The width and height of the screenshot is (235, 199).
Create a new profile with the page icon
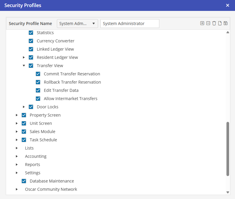220,23
